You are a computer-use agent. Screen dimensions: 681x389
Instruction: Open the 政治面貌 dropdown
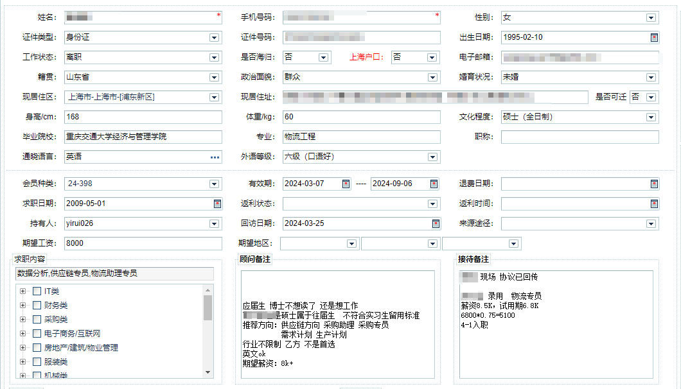pyautogui.click(x=432, y=78)
